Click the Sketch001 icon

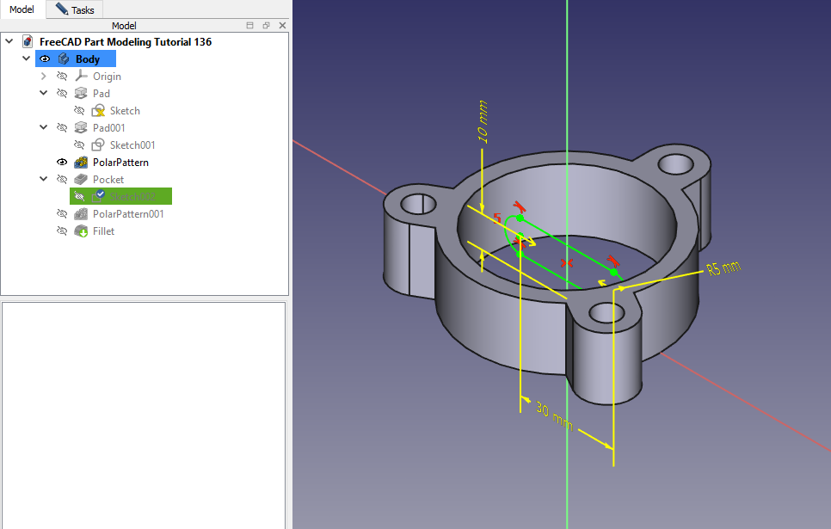pos(98,145)
